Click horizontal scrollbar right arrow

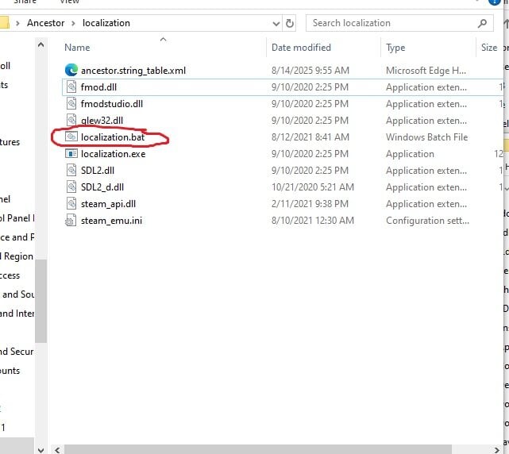(496, 450)
